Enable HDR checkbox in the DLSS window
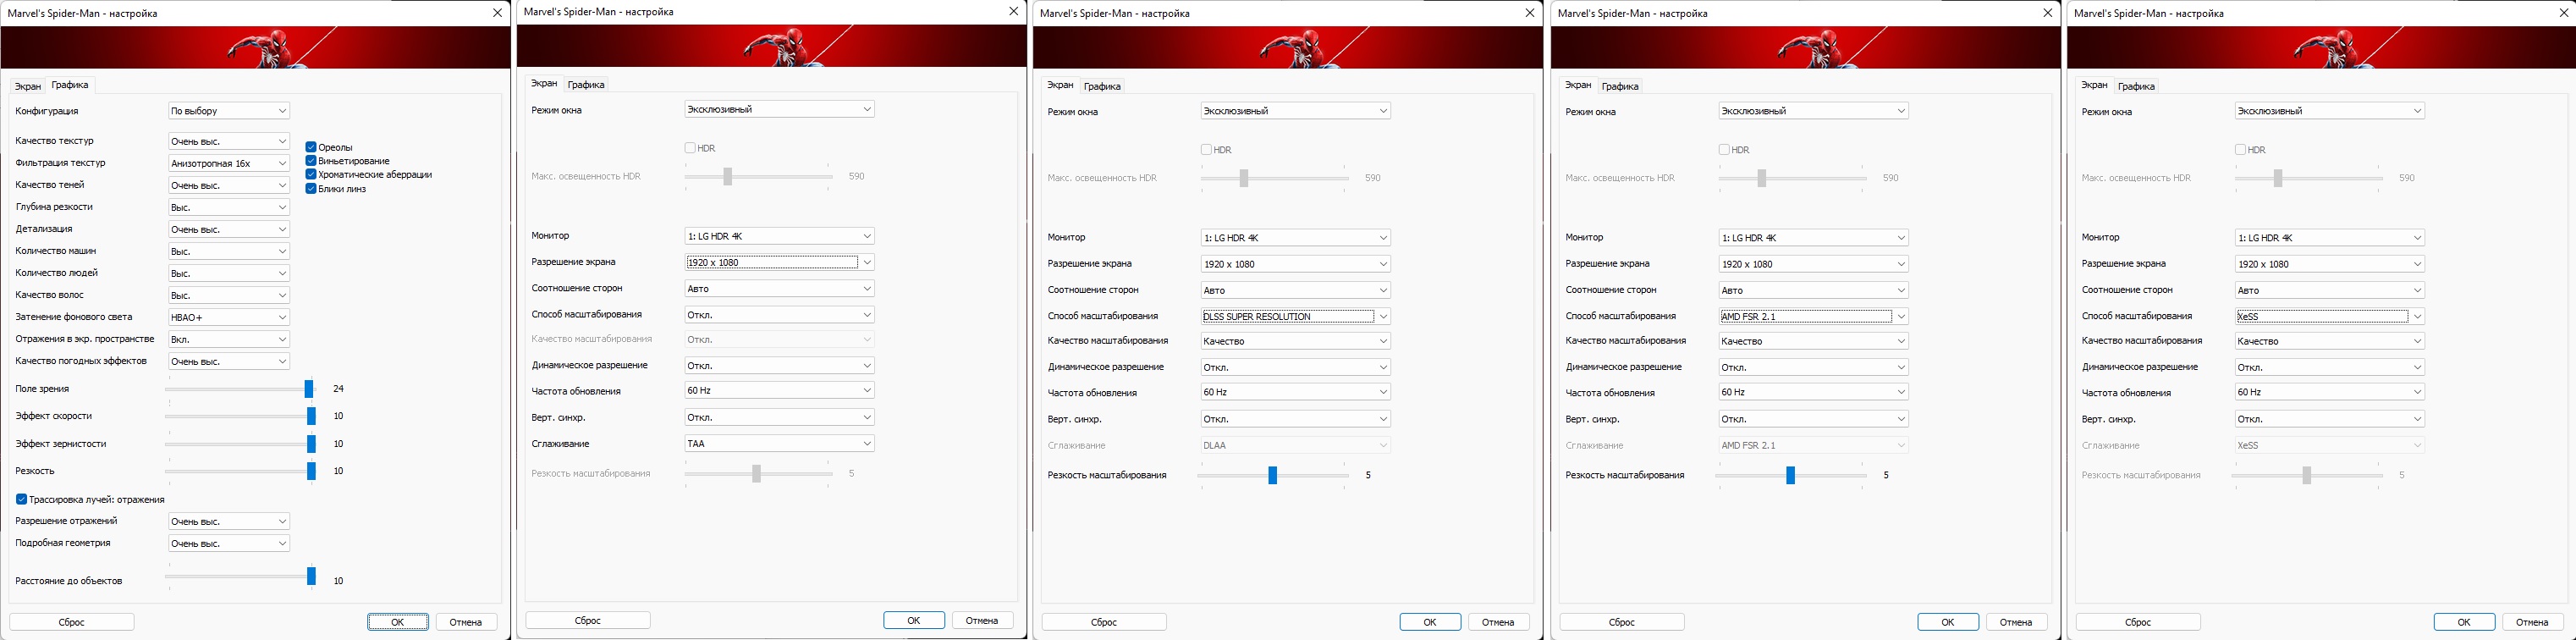The width and height of the screenshot is (2576, 640). 1206,150
